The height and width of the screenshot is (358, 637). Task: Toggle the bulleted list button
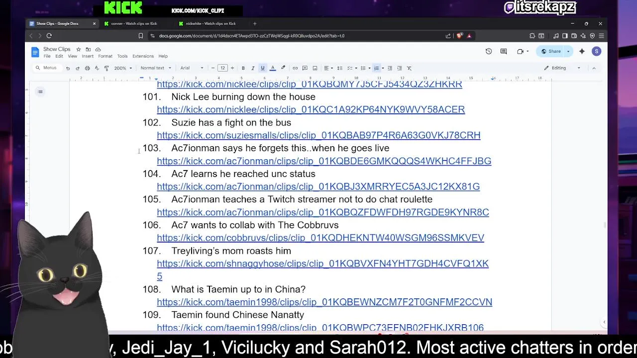363,68
